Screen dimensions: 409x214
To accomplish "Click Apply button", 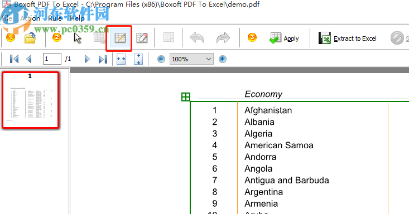I will tap(284, 38).
